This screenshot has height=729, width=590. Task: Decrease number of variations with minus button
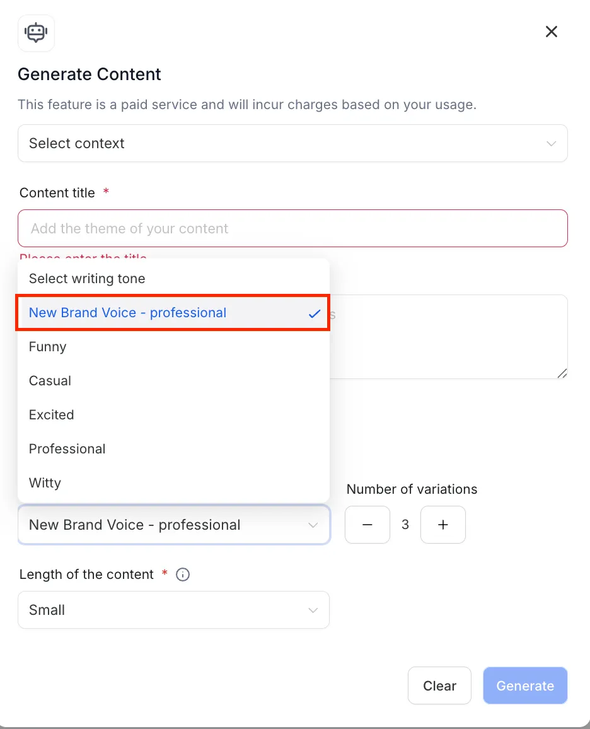367,525
